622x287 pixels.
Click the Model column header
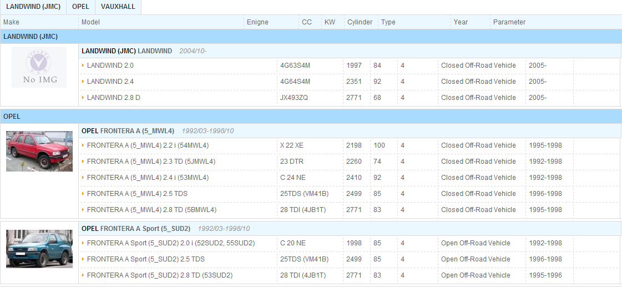[x=90, y=22]
